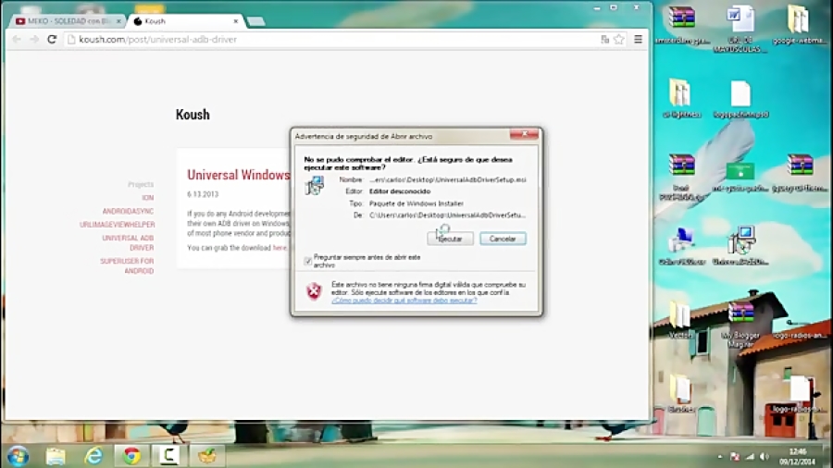Open the Chrome hamburger menu
Image resolution: width=833 pixels, height=468 pixels.
[x=638, y=39]
